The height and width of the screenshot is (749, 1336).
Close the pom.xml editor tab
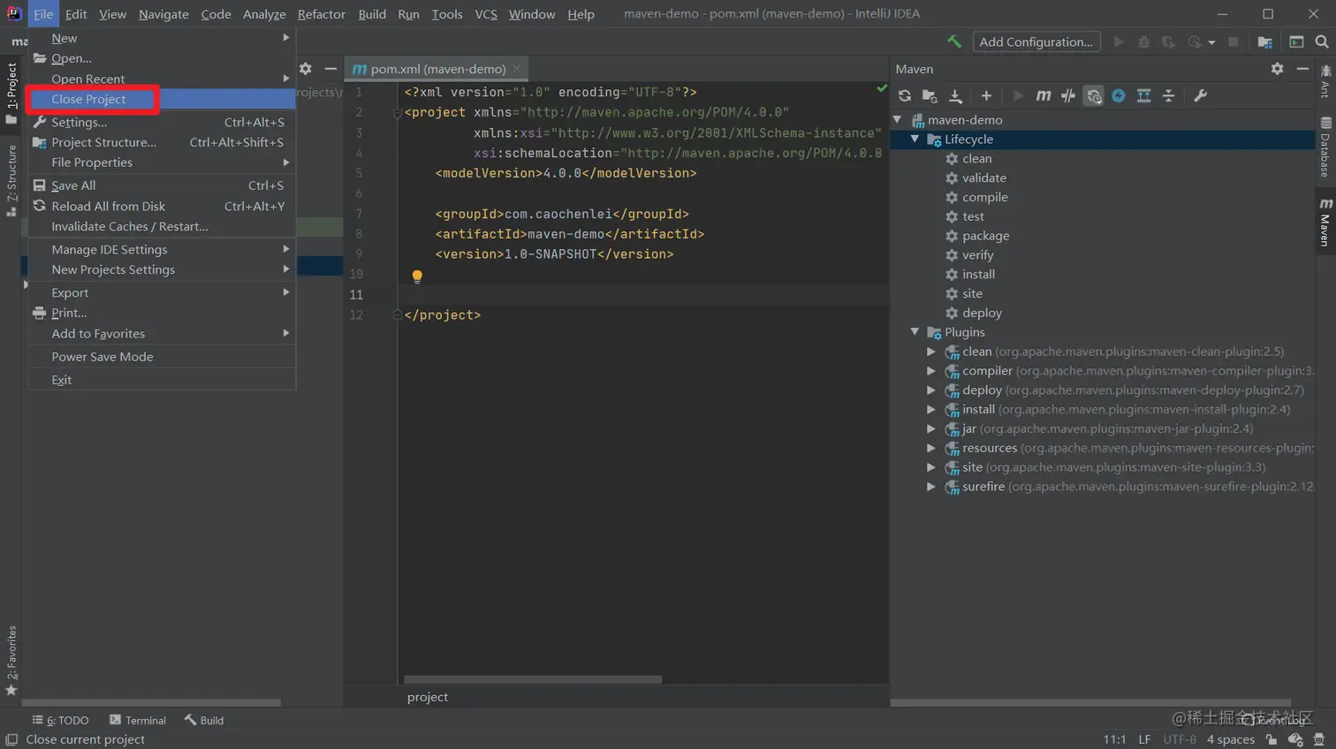tap(517, 69)
